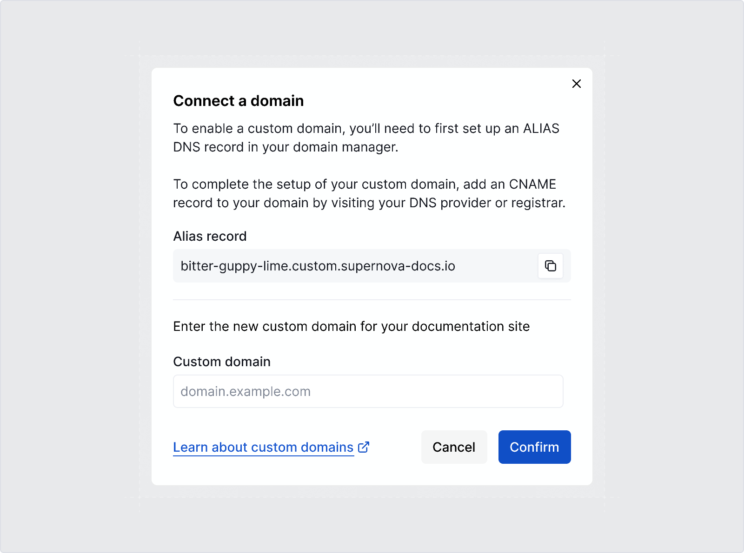Select the external link icon beside the learn link

[364, 447]
